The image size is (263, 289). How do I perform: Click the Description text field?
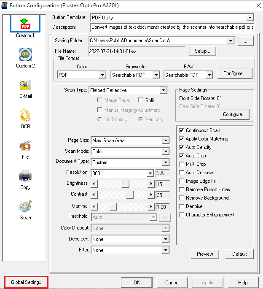[x=172, y=27]
